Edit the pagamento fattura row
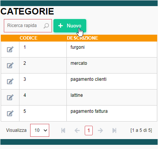Image resolution: width=158 pixels, height=149 pixels. coord(10,114)
